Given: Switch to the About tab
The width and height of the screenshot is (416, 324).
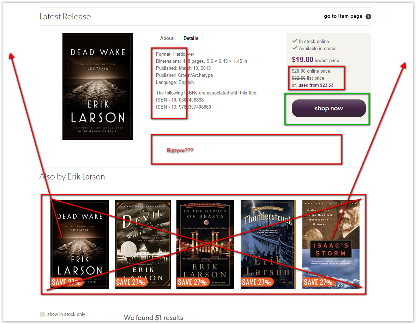Looking at the screenshot, I should (x=167, y=38).
